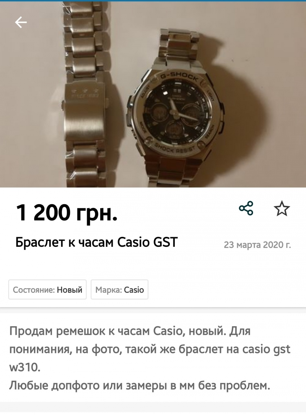
Task: Tap the date 23 марта 2020 г.
Action: coord(257,244)
